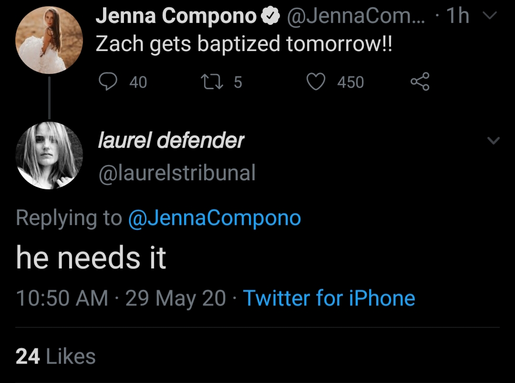Tap share icon on Jenna's tweet
Screen dimensions: 515x383
420,82
